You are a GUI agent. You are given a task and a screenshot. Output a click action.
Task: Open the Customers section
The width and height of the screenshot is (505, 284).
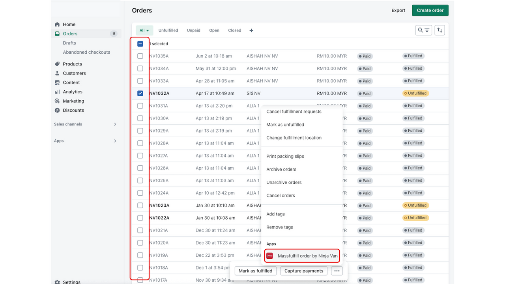coord(74,73)
